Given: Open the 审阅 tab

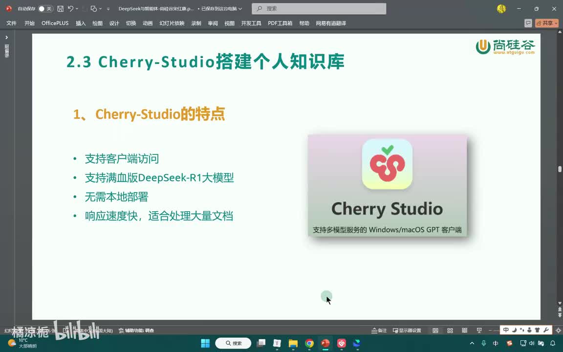Looking at the screenshot, I should 213,23.
